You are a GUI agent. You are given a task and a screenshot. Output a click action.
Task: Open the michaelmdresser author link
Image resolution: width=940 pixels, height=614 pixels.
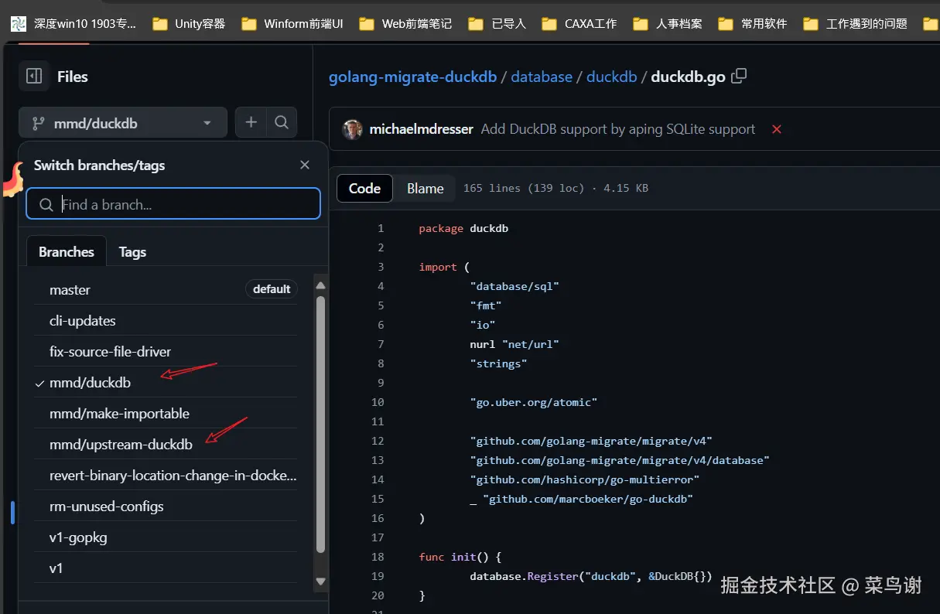click(421, 129)
